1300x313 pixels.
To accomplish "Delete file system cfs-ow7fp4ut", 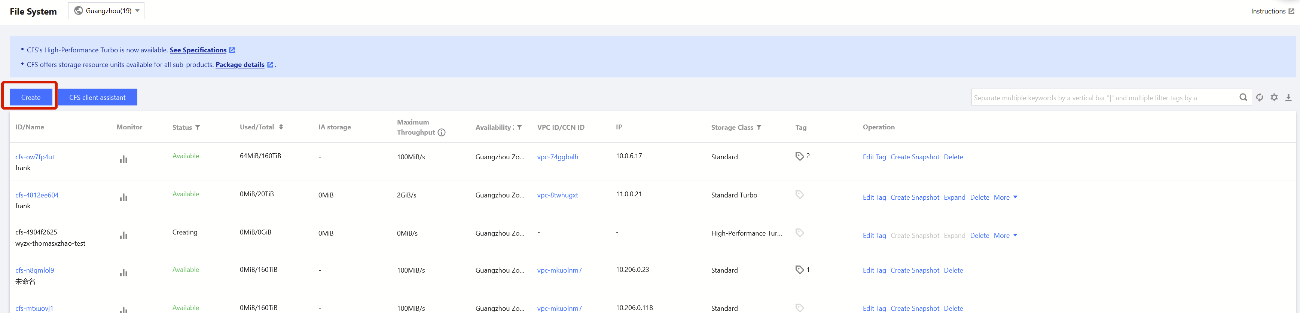I will click(x=953, y=157).
